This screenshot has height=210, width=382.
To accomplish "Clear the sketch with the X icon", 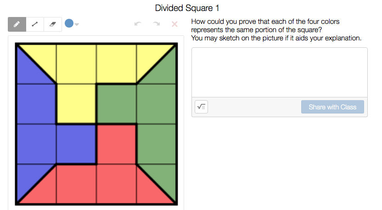I will click(x=174, y=24).
